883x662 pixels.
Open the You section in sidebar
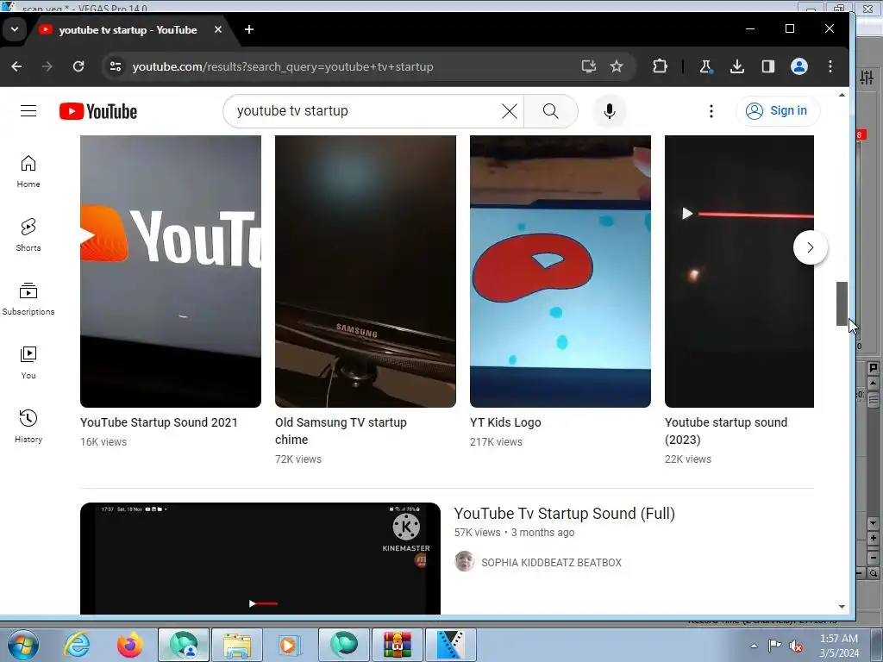coord(28,363)
